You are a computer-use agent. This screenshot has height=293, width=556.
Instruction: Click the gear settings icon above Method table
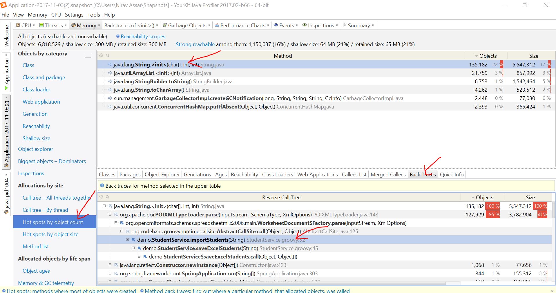point(101,55)
